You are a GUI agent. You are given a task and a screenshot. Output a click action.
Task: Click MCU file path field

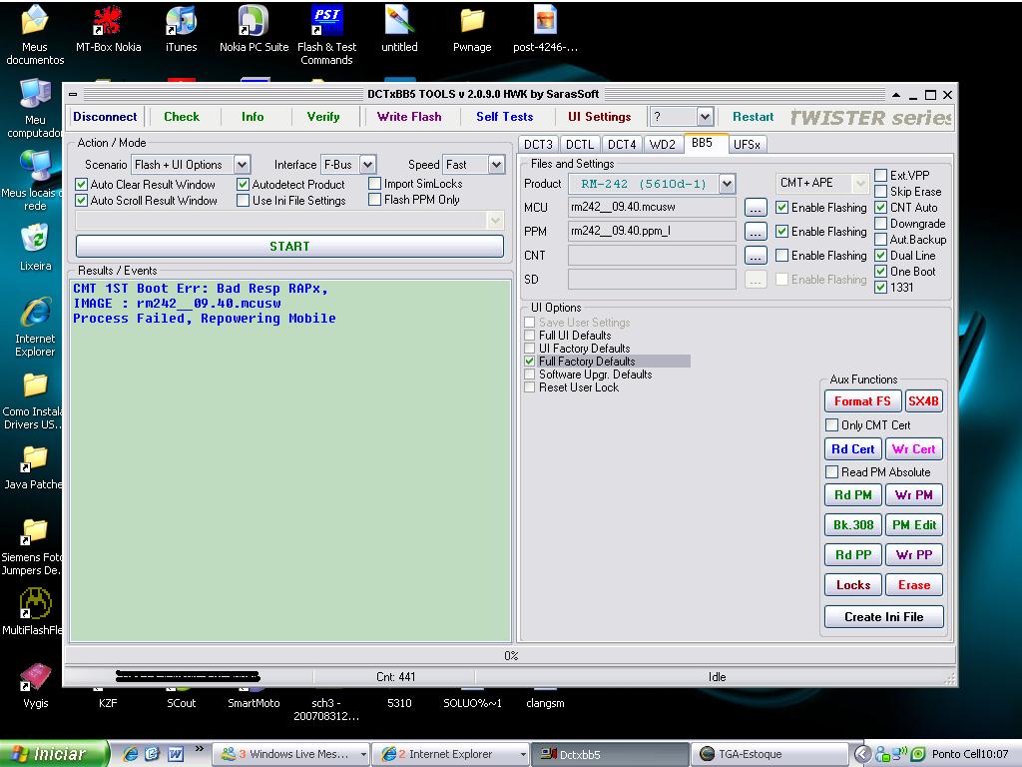pyautogui.click(x=652, y=208)
